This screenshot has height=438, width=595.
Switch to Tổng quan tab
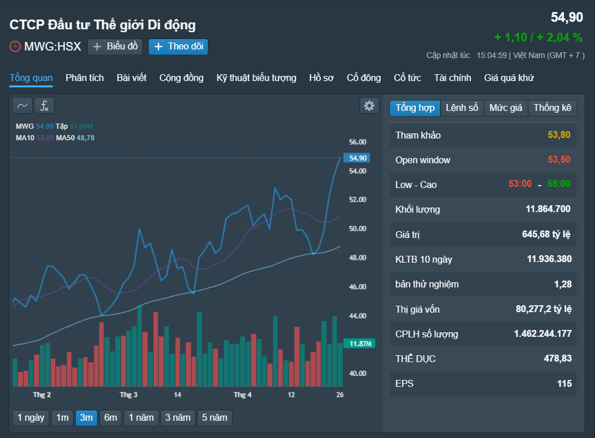pos(31,78)
